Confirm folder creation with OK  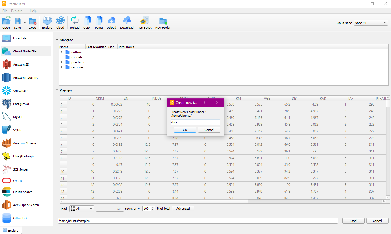[185, 130]
